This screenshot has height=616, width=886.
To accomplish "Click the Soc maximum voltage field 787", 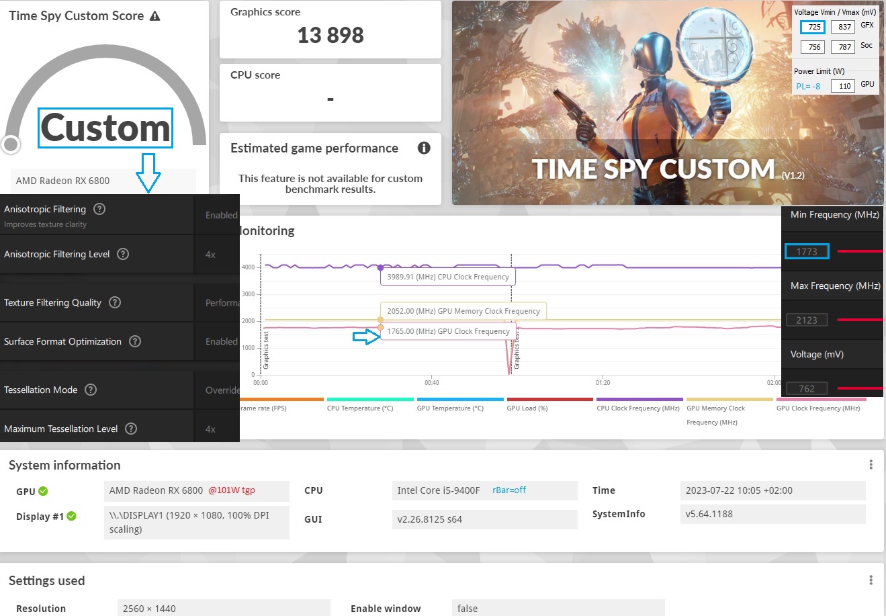I will pyautogui.click(x=844, y=47).
